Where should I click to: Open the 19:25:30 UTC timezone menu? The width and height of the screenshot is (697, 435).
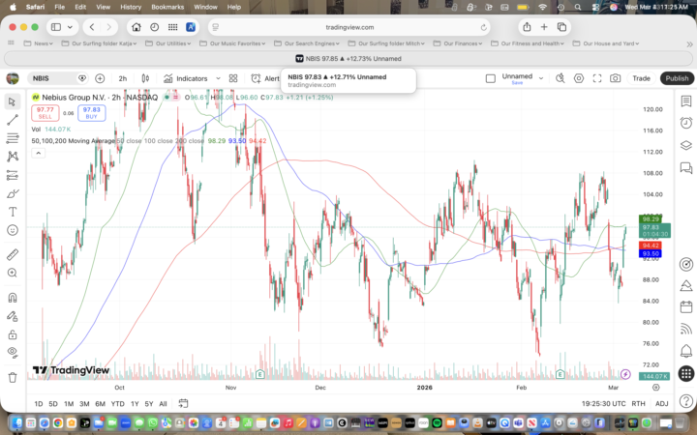(x=603, y=403)
